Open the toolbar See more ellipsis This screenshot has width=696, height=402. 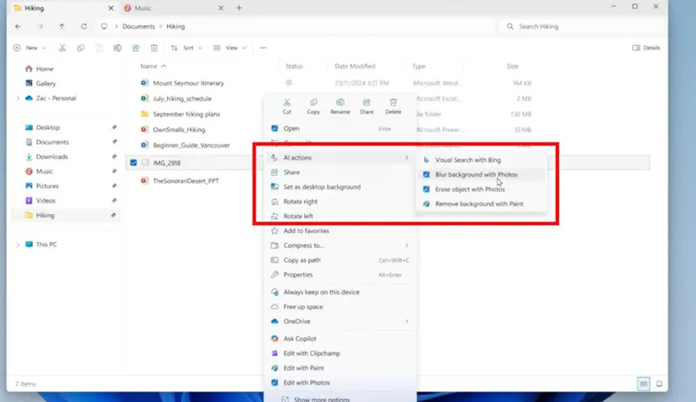pos(263,48)
